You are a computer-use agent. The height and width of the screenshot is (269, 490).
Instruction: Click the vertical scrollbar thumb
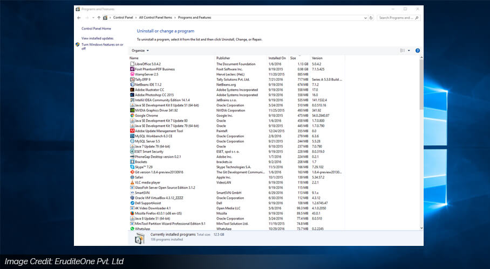(x=421, y=84)
